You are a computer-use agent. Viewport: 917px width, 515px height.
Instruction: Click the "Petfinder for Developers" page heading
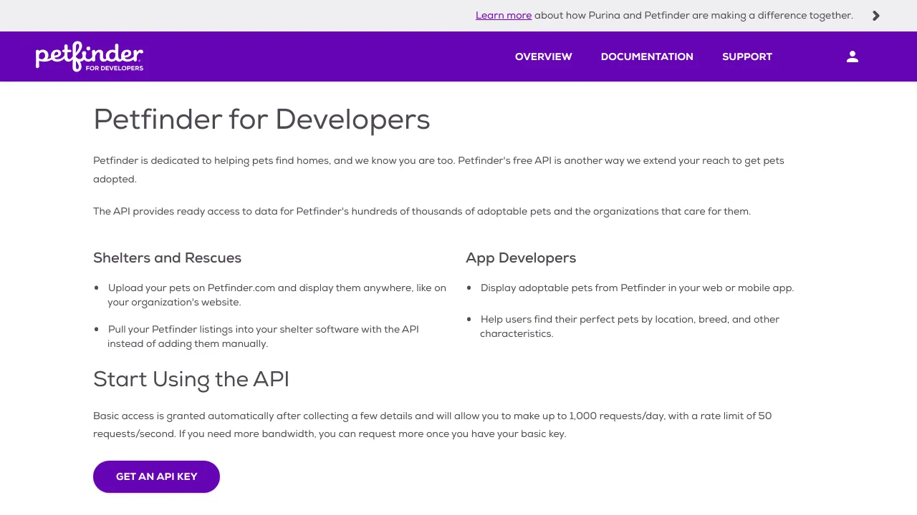pos(261,119)
